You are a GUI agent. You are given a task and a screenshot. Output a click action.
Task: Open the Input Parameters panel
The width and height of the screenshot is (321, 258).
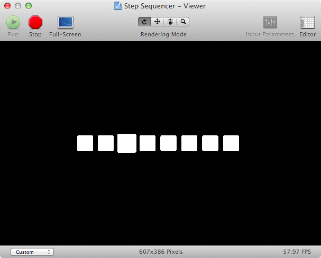pyautogui.click(x=270, y=22)
